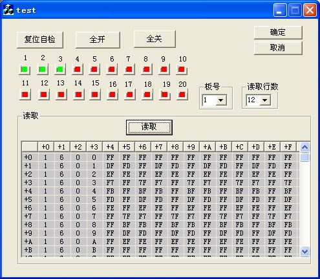Screen dimensions: 320x279
Task: Click the 全开 open-all button
Action: pos(98,39)
